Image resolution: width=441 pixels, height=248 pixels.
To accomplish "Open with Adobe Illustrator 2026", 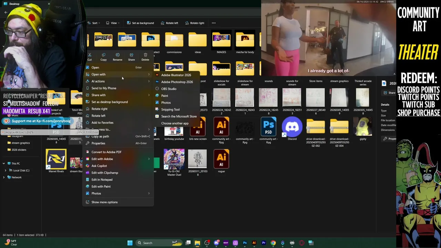I will (x=176, y=75).
